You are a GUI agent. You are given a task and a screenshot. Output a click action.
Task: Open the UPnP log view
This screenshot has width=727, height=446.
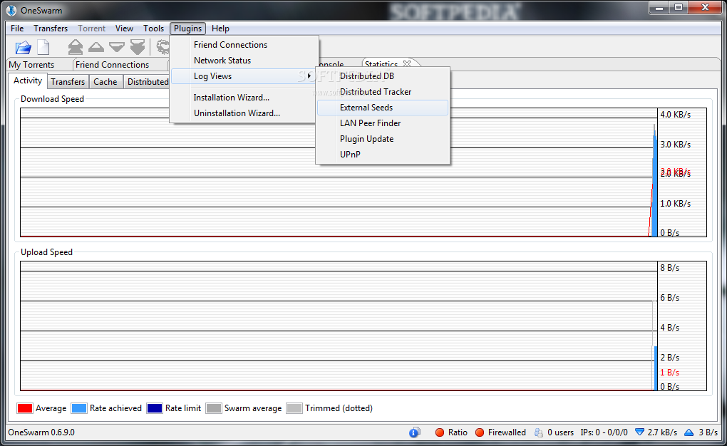(383, 155)
